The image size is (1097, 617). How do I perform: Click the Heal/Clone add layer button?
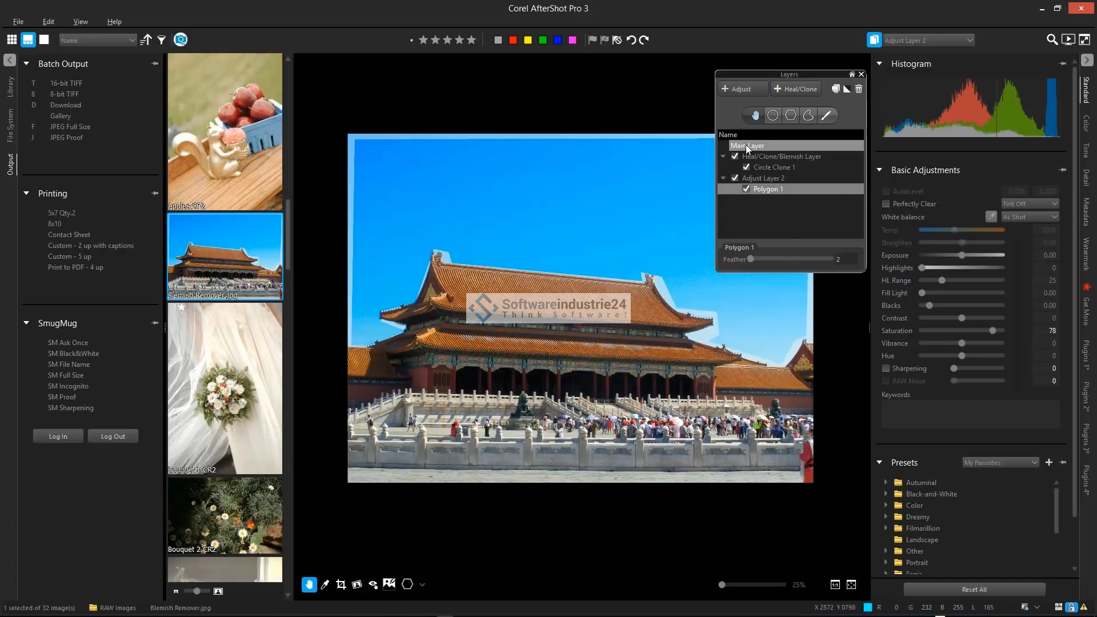pos(795,89)
